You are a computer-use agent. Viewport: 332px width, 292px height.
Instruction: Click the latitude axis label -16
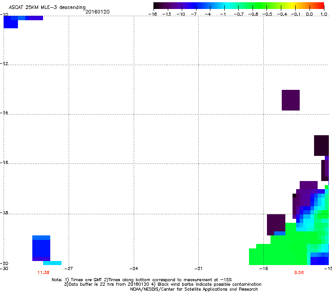click(4, 163)
